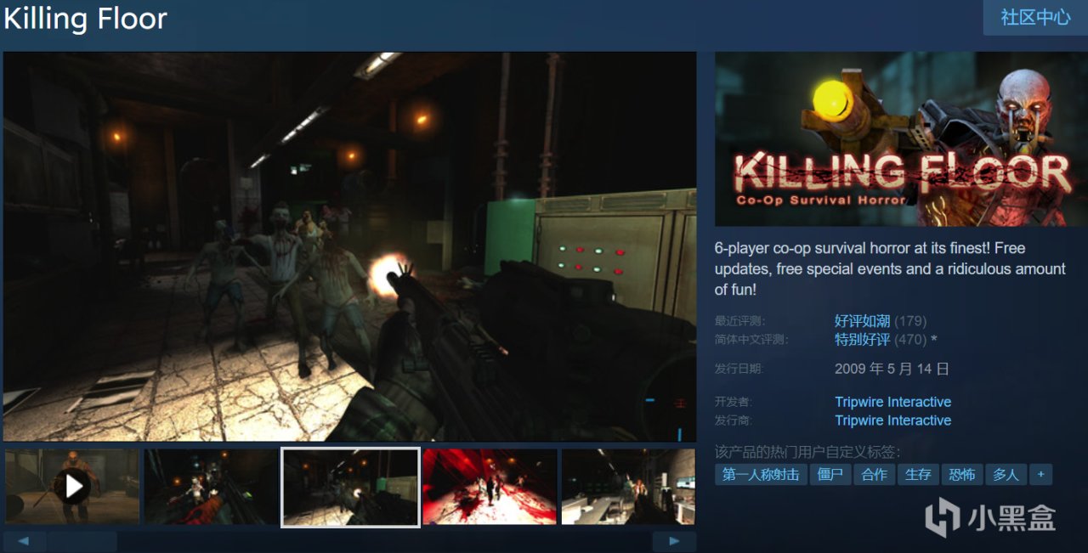Click the 发行商 label

(734, 420)
